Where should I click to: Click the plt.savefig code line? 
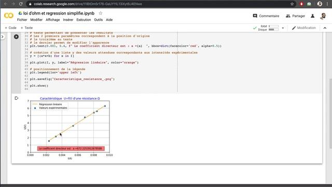(72, 79)
